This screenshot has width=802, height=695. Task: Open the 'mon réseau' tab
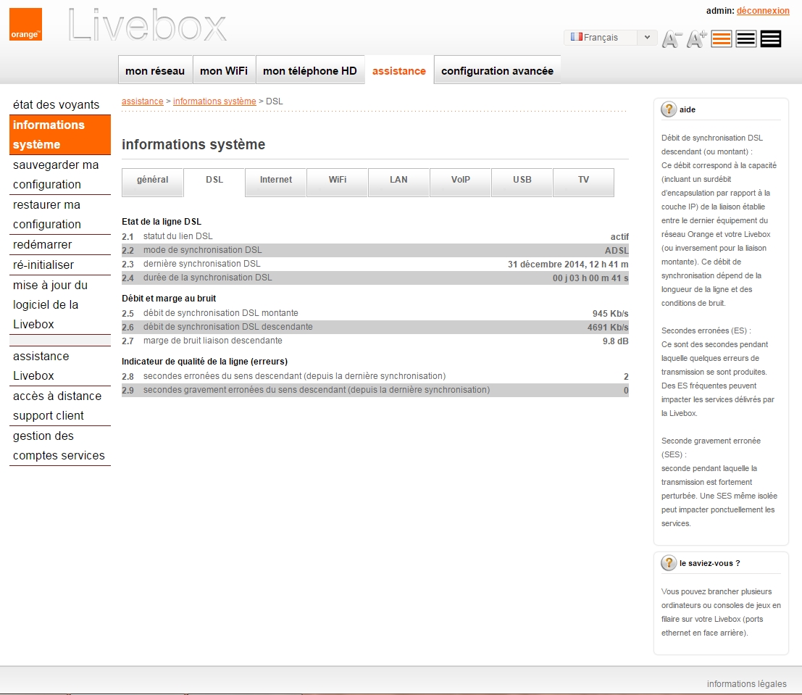click(155, 70)
